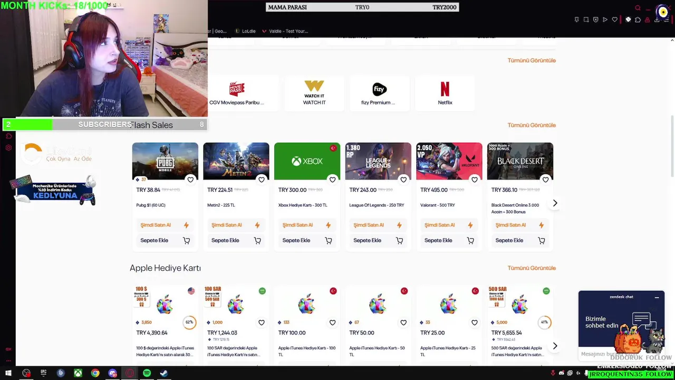The height and width of the screenshot is (380, 675).
Task: Open the Metin2 product image
Action: 236,161
